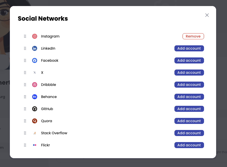Viewport: 227px width, 167px height.
Task: Add account for LinkedIn
Action: pos(189,48)
